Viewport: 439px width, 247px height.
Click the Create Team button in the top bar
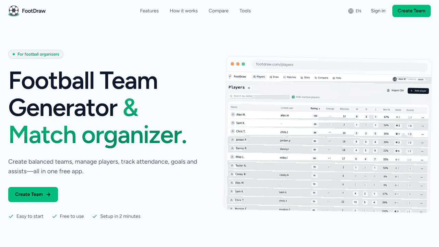(x=412, y=11)
